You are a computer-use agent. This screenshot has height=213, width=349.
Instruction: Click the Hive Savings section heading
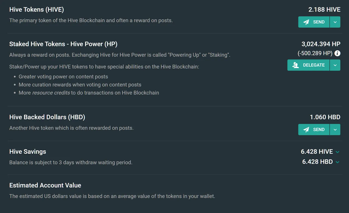click(28, 152)
